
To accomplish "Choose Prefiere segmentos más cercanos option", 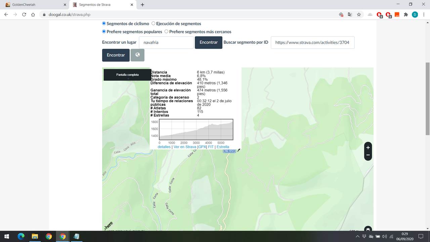I will click(x=166, y=32).
